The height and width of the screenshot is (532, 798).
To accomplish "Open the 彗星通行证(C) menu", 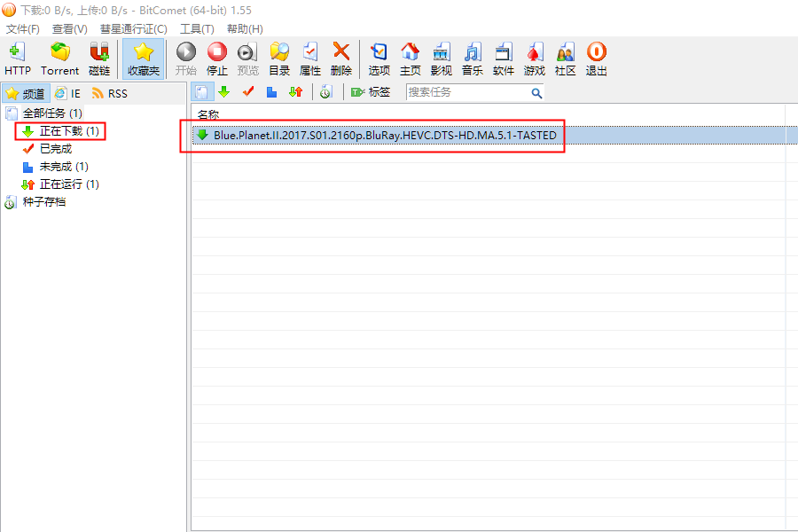I will [x=133, y=29].
